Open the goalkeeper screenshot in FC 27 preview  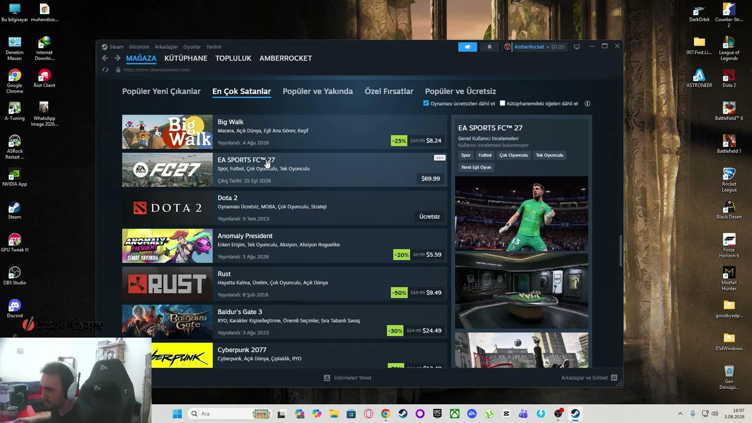(521, 214)
